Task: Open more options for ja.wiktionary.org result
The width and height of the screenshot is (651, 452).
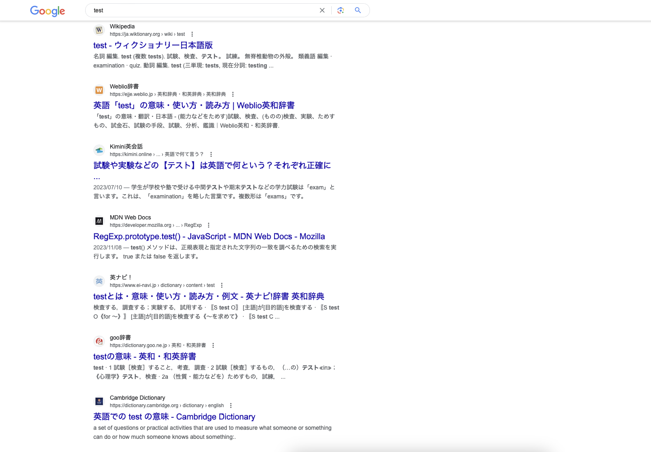Action: click(192, 34)
